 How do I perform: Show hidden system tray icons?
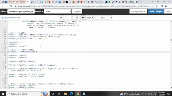142,94
